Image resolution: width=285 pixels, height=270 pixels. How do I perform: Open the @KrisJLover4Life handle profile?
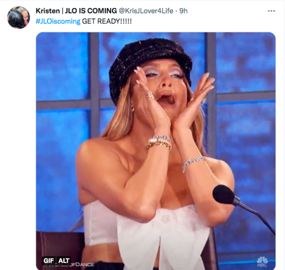pyautogui.click(x=146, y=11)
